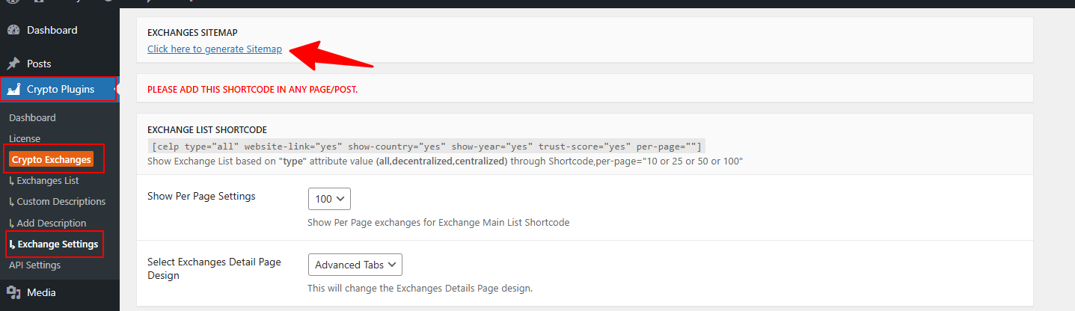Click the celp exchange list shortcode text

[426, 146]
